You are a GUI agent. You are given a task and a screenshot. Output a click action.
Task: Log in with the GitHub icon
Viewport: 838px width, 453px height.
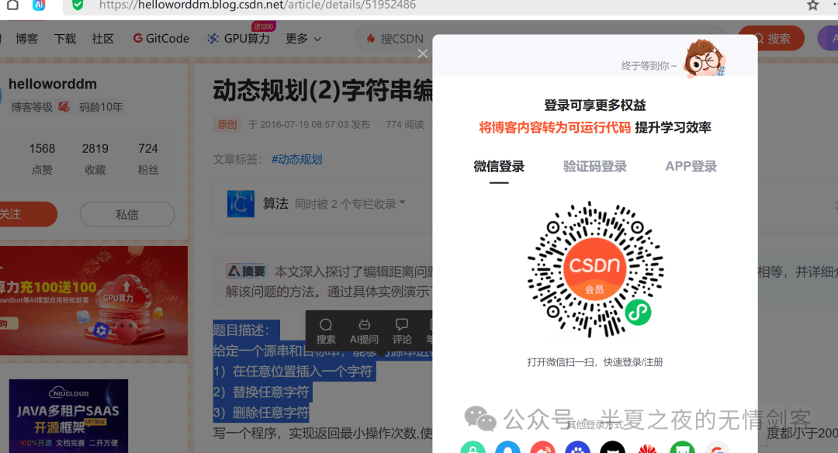pyautogui.click(x=611, y=448)
